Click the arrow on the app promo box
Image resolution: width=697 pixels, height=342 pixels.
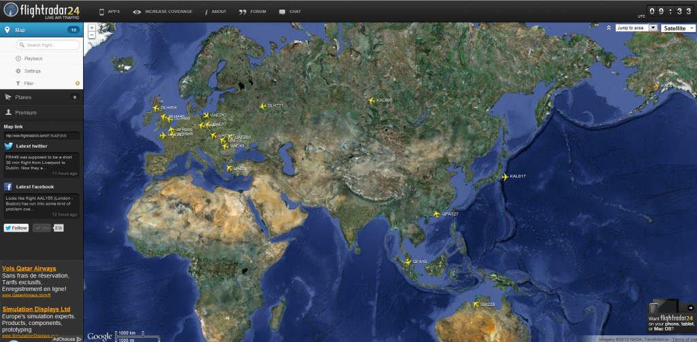(x=690, y=308)
